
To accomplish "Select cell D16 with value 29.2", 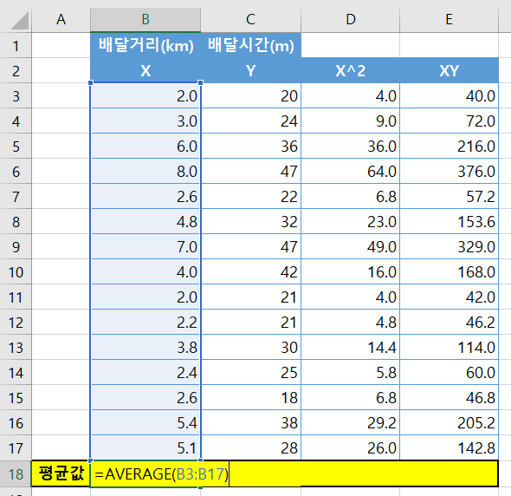I will click(350, 422).
